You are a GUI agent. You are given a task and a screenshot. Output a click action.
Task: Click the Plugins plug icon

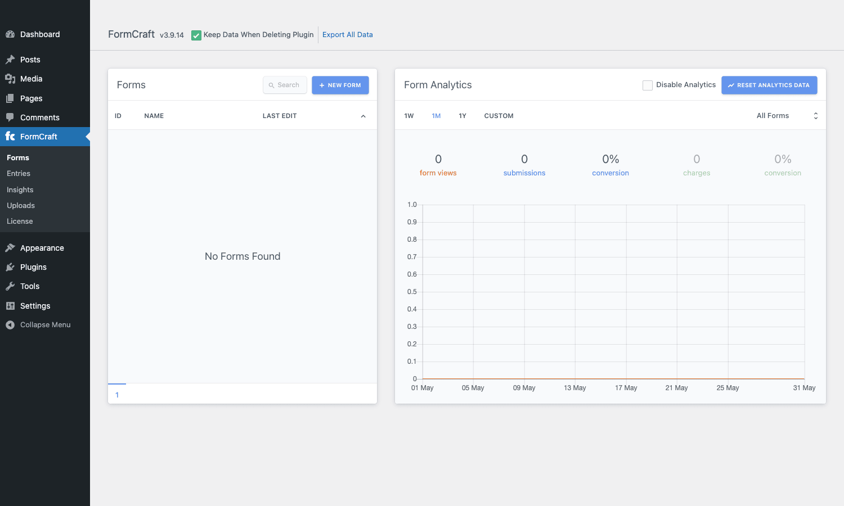point(10,267)
